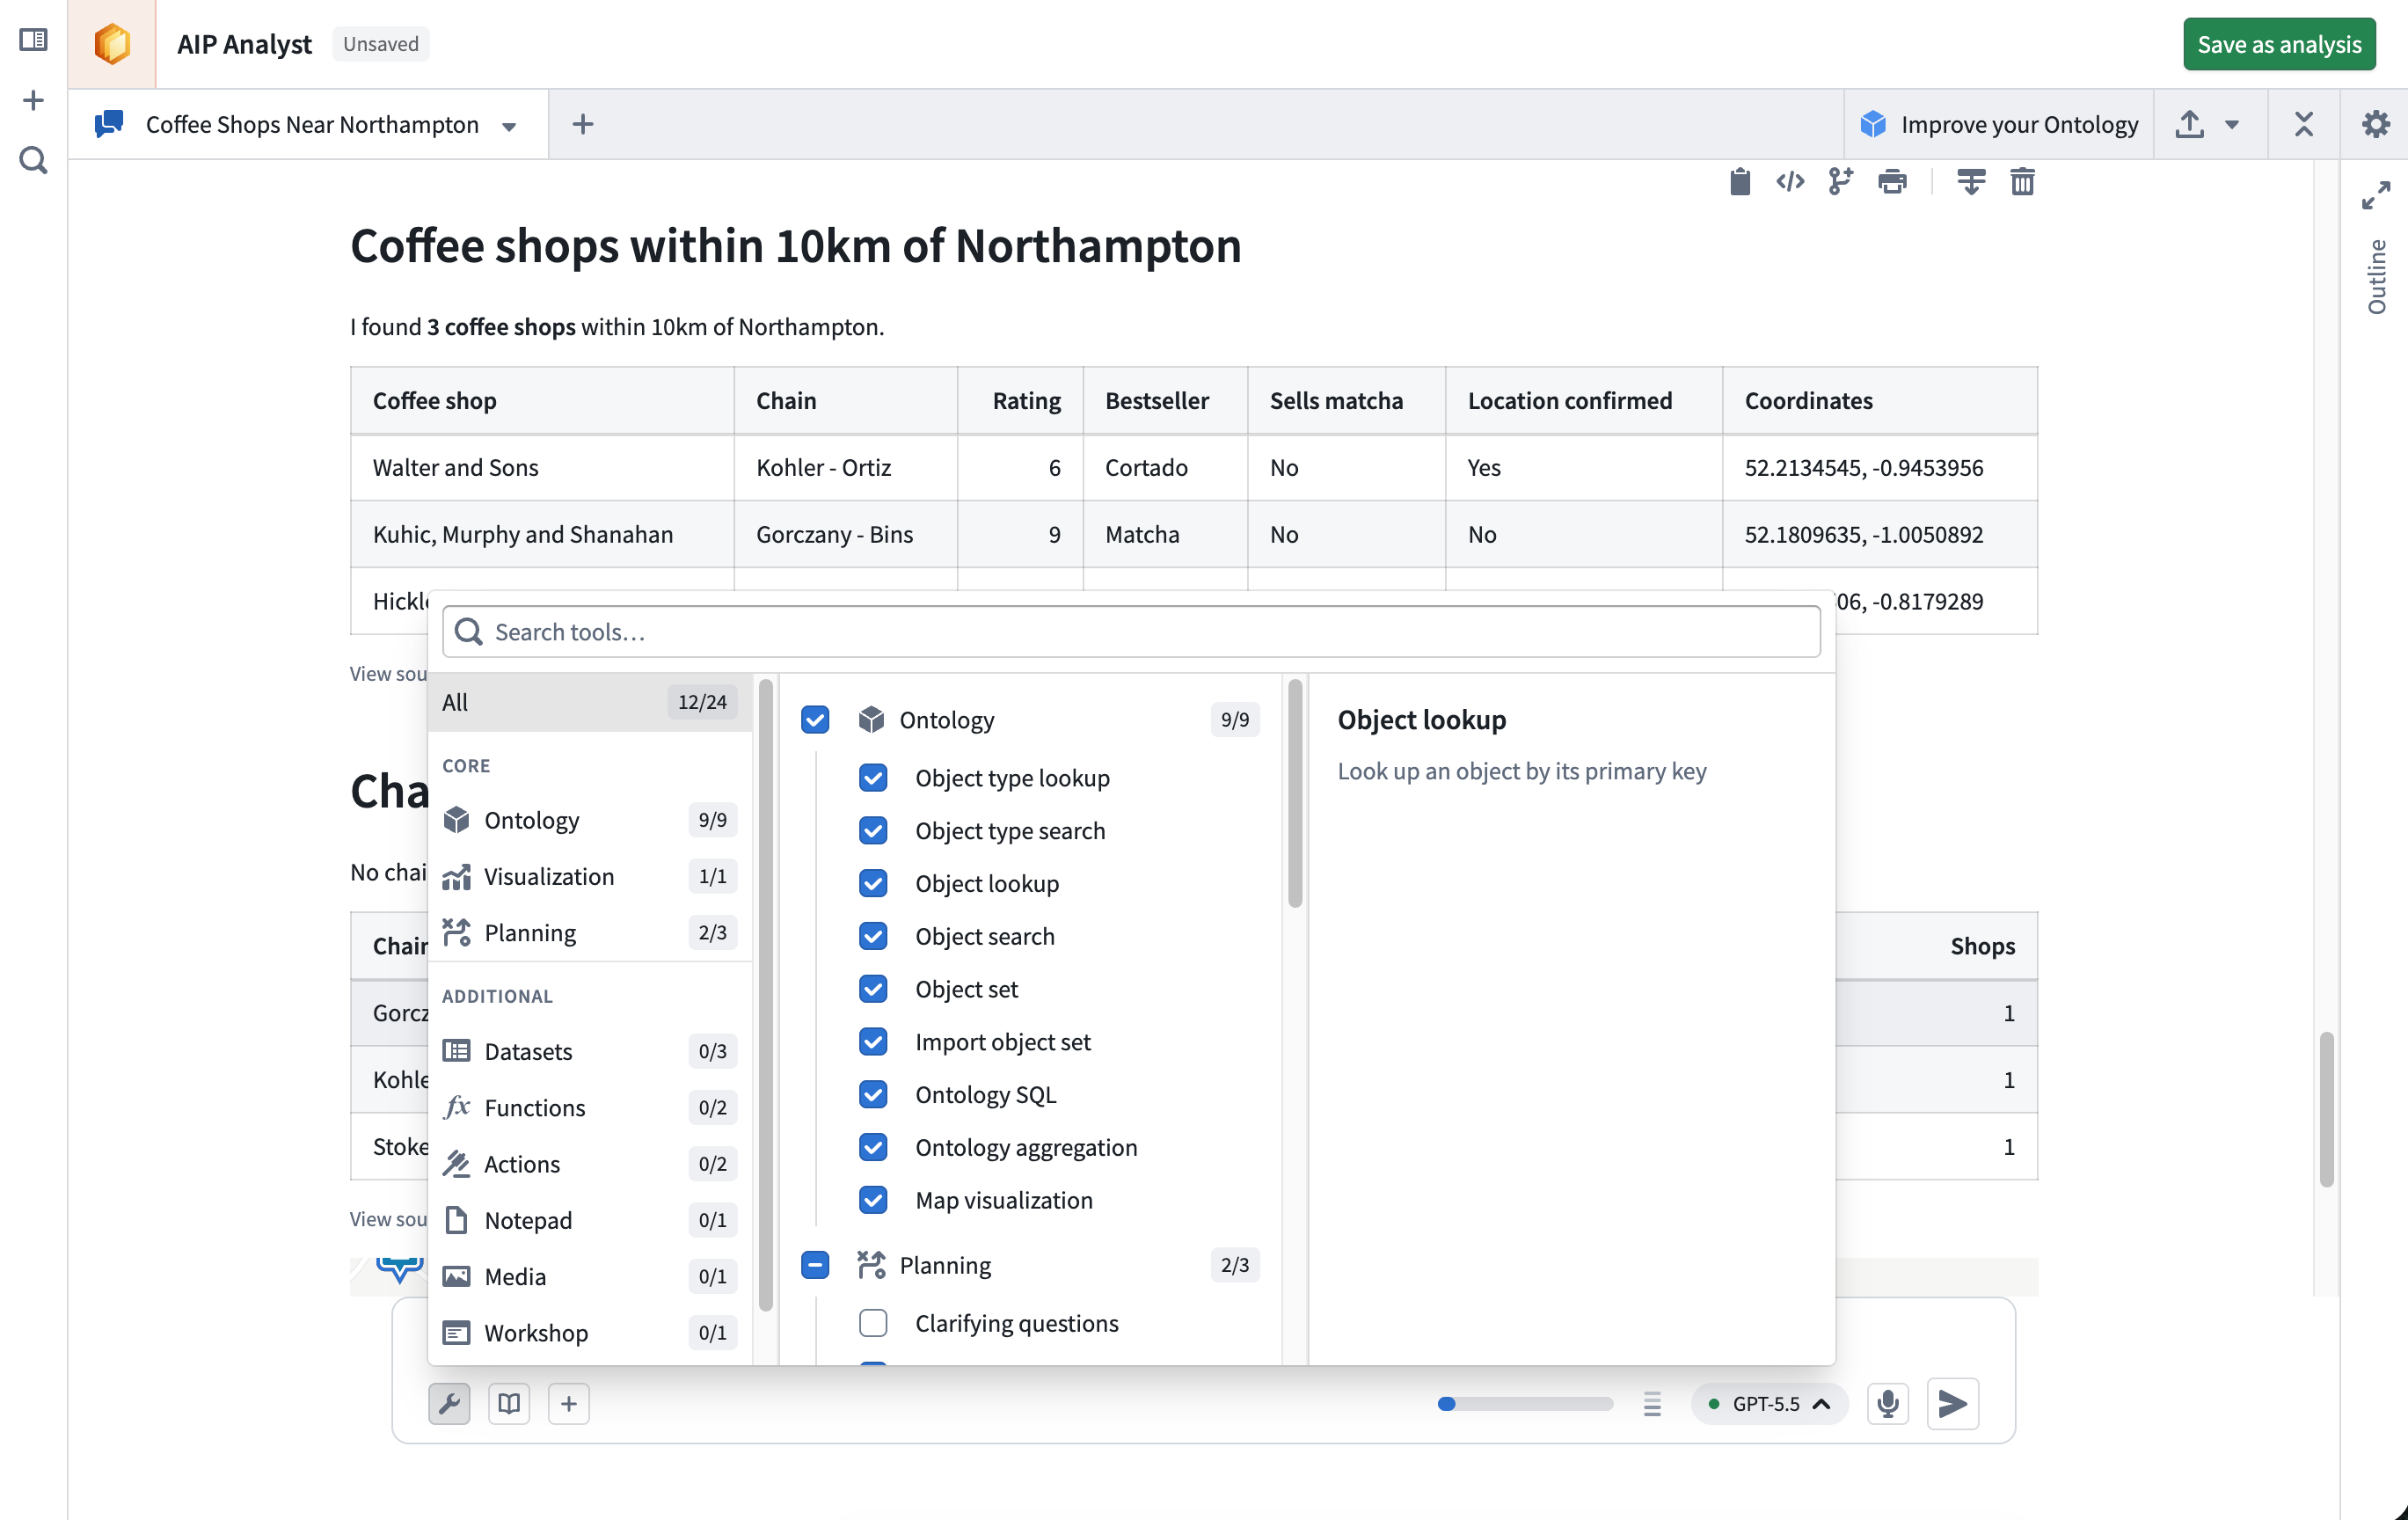Click the Kuhic, Murphy and Shanahan cell
The image size is (2408, 1520).
[x=542, y=535]
